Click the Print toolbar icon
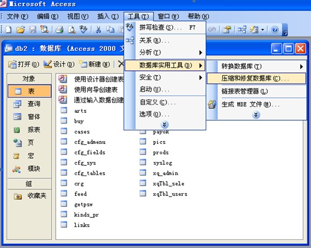Image resolution: width=311 pixels, height=248 pixels. (59, 30)
